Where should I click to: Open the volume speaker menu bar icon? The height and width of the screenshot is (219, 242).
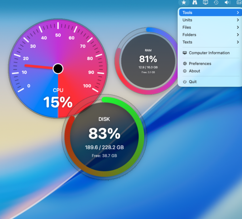tap(227, 3)
